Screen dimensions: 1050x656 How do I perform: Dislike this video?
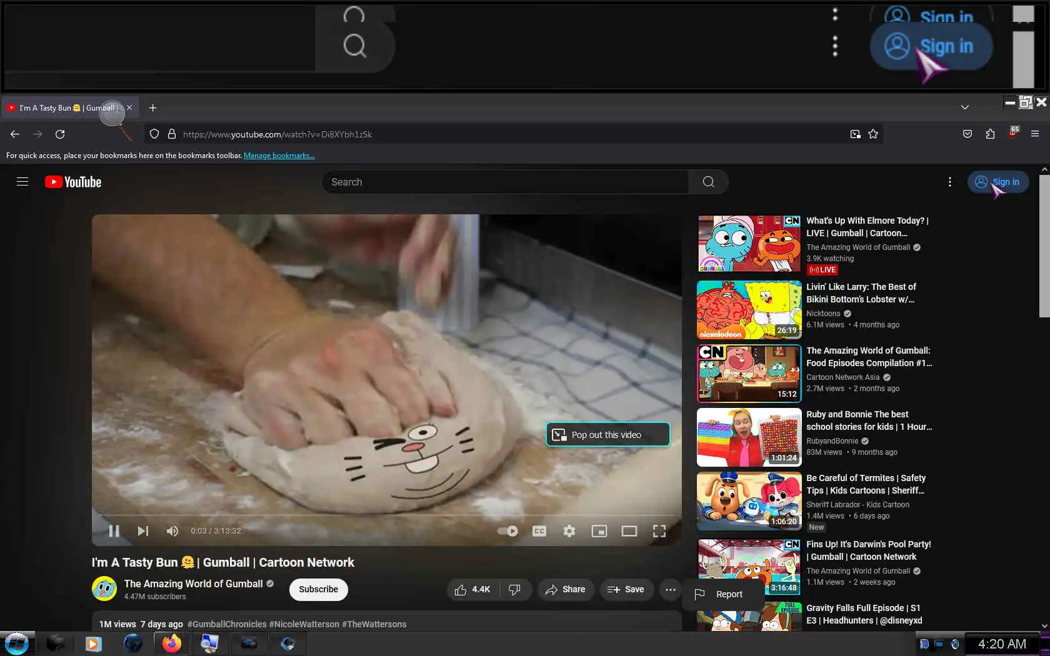(515, 589)
